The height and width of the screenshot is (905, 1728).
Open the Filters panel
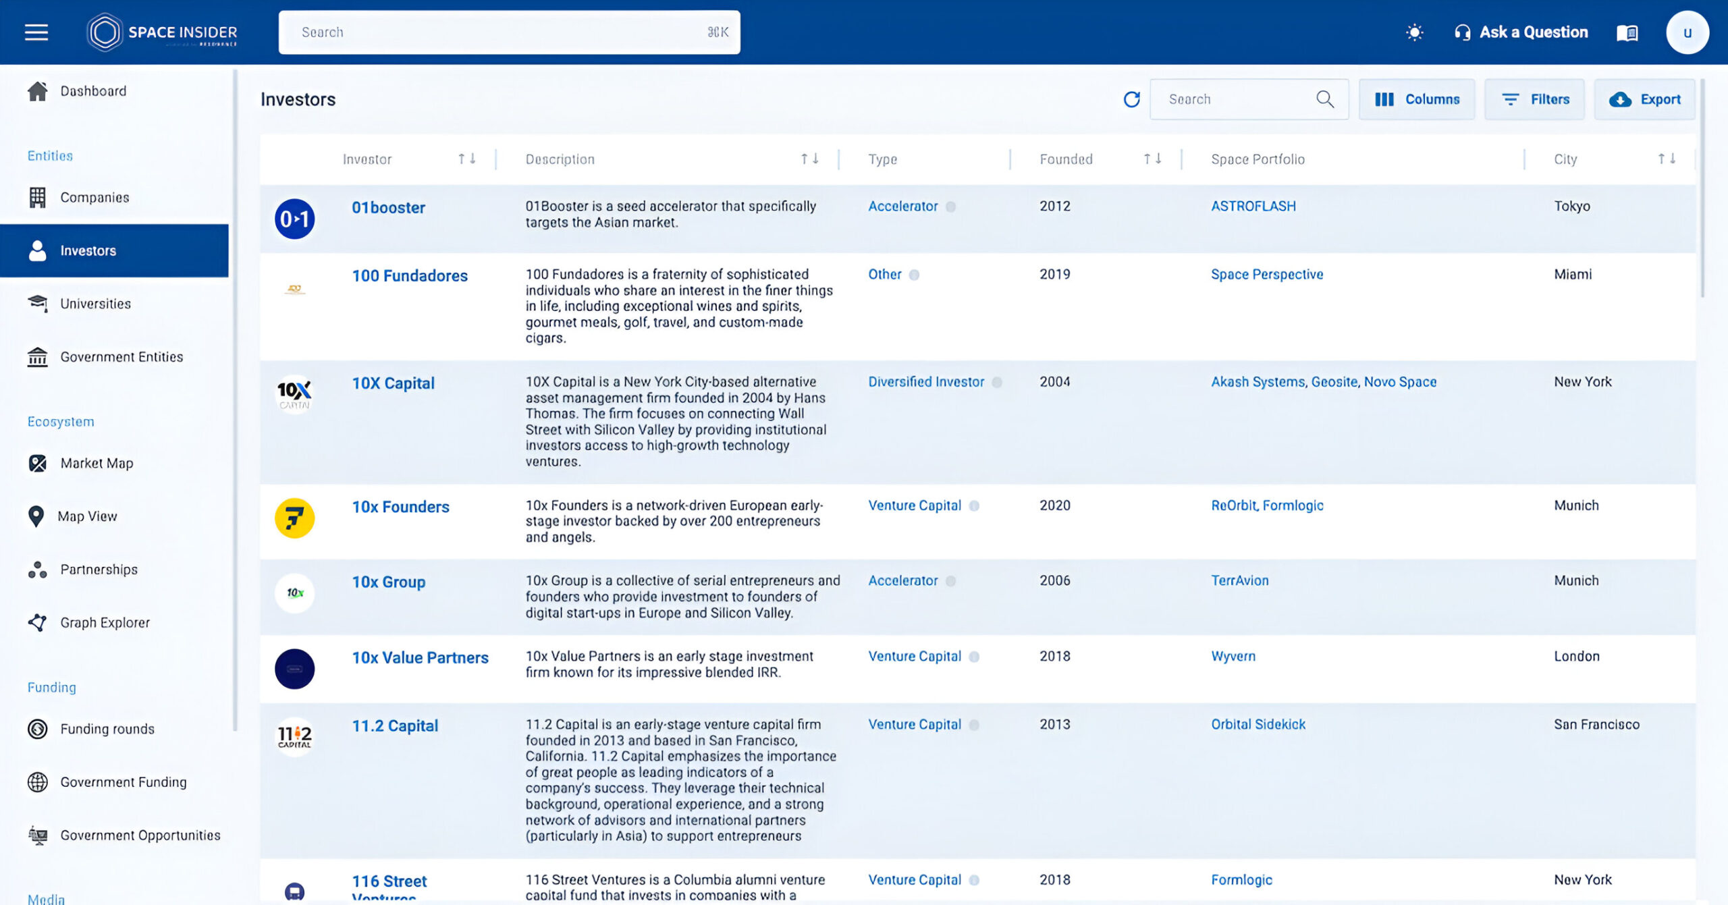1535,99
